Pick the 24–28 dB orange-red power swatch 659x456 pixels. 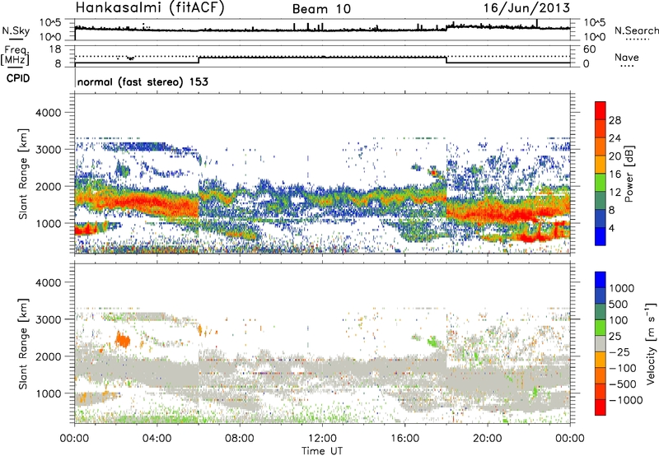(601, 128)
